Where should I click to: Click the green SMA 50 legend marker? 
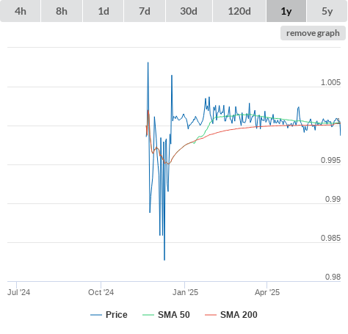pos(148,315)
